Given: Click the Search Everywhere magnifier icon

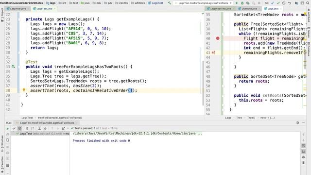Looking at the screenshot, I should tap(308, 3).
